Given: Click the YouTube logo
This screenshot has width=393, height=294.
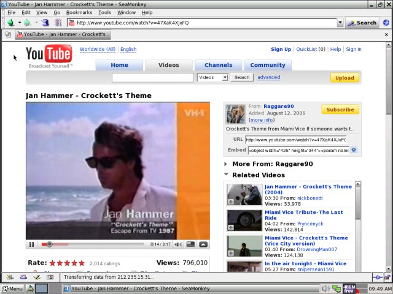Looking at the screenshot, I should (x=49, y=56).
